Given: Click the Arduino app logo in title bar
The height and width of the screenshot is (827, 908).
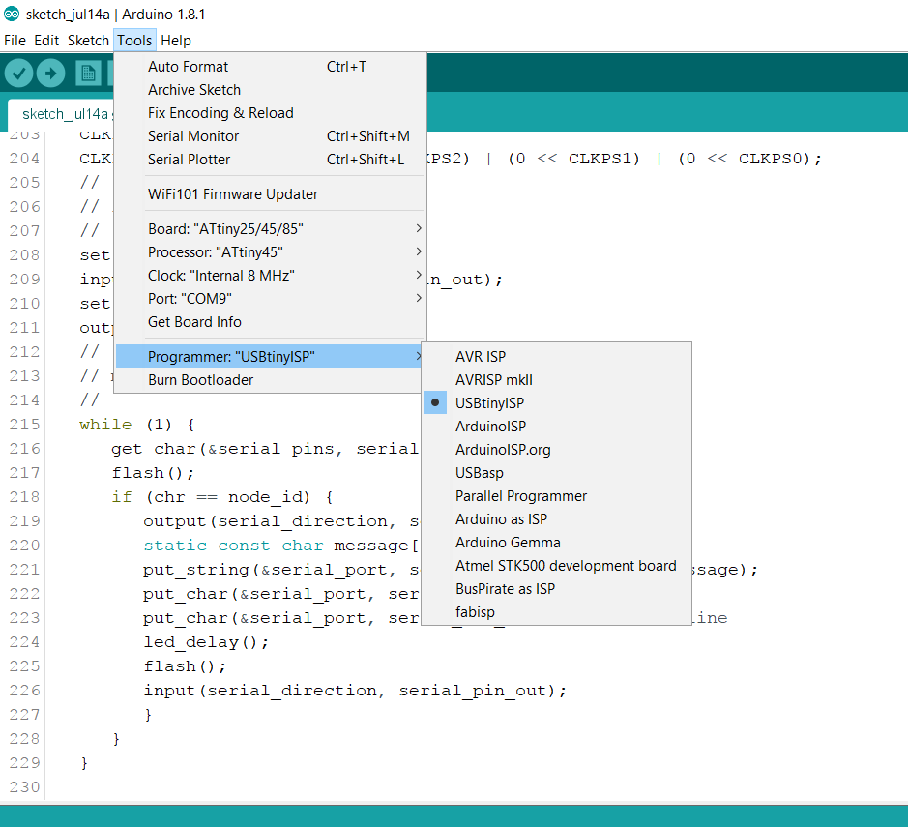Looking at the screenshot, I should pos(12,14).
